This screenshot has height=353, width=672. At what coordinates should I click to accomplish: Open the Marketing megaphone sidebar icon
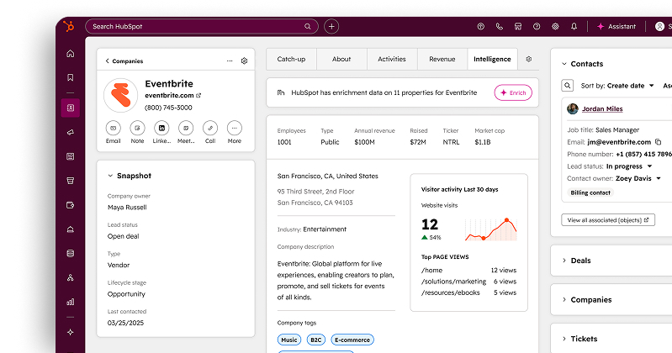[x=71, y=133]
